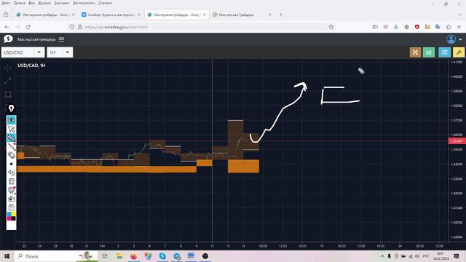
Task: Open the browser application menu
Action: 459,27
